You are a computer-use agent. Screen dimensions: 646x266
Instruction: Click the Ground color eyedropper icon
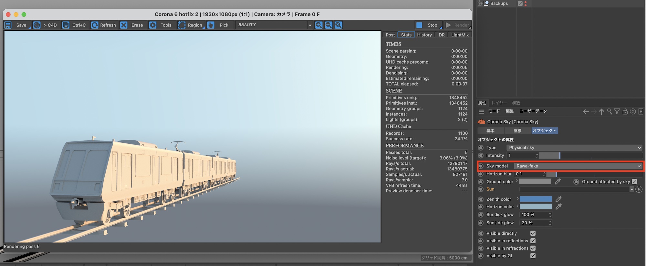pos(557,182)
